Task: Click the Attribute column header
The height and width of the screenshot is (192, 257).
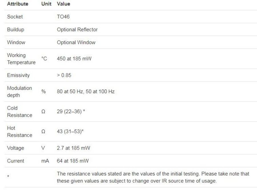Action: [x=17, y=4]
